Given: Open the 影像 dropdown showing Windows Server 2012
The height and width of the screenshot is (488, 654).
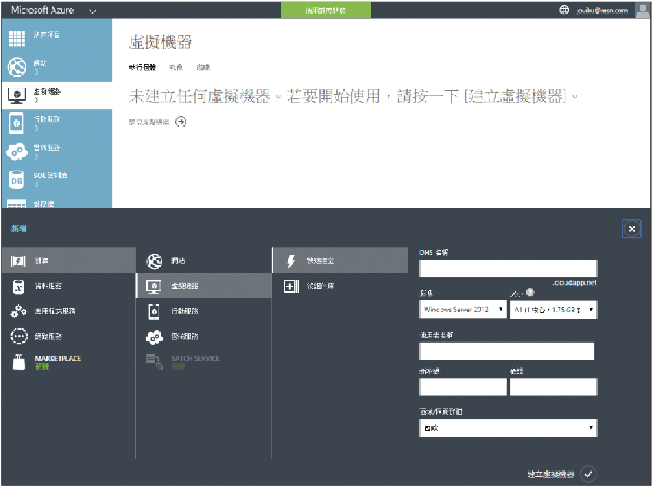Looking at the screenshot, I should 463,310.
